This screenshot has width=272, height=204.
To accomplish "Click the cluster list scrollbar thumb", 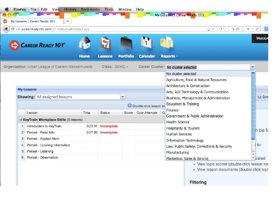I will coord(253,106).
